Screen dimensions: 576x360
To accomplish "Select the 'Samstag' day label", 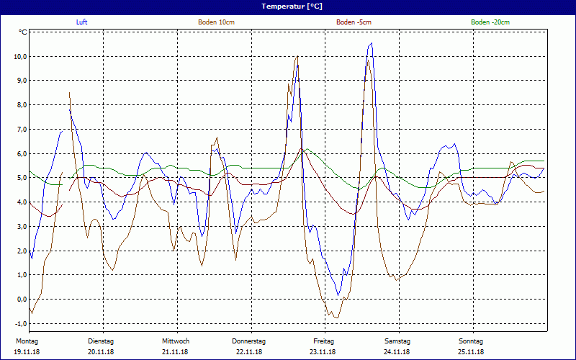I will click(397, 341).
